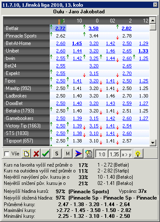The width and height of the screenshot is (160, 222).
Task: Open Tipos 1.25 odds link
Action: point(144,81)
